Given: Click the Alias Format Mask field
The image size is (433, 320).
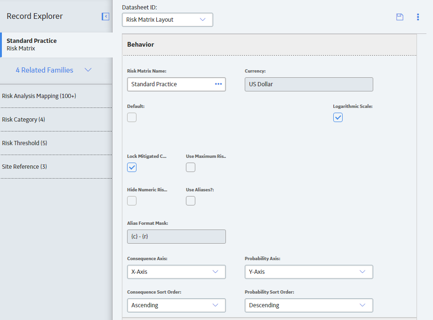Looking at the screenshot, I should 176,237.
